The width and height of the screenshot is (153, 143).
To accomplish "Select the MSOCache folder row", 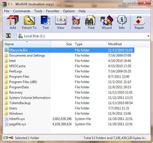I will coord(69,66).
